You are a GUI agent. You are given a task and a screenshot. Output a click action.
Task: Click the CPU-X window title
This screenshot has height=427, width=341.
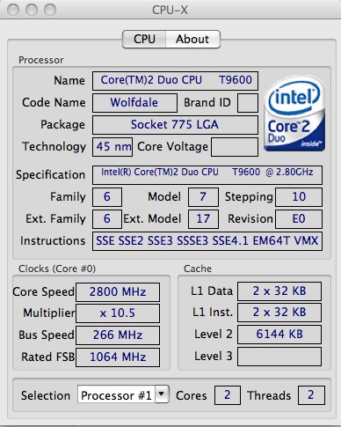pos(170,11)
